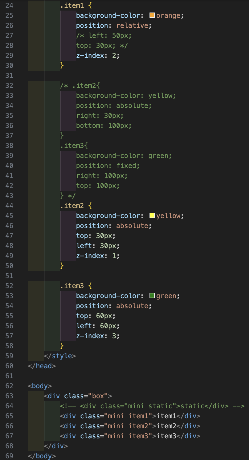Click commented 'background-color: yellow;' on line 33

coord(126,95)
